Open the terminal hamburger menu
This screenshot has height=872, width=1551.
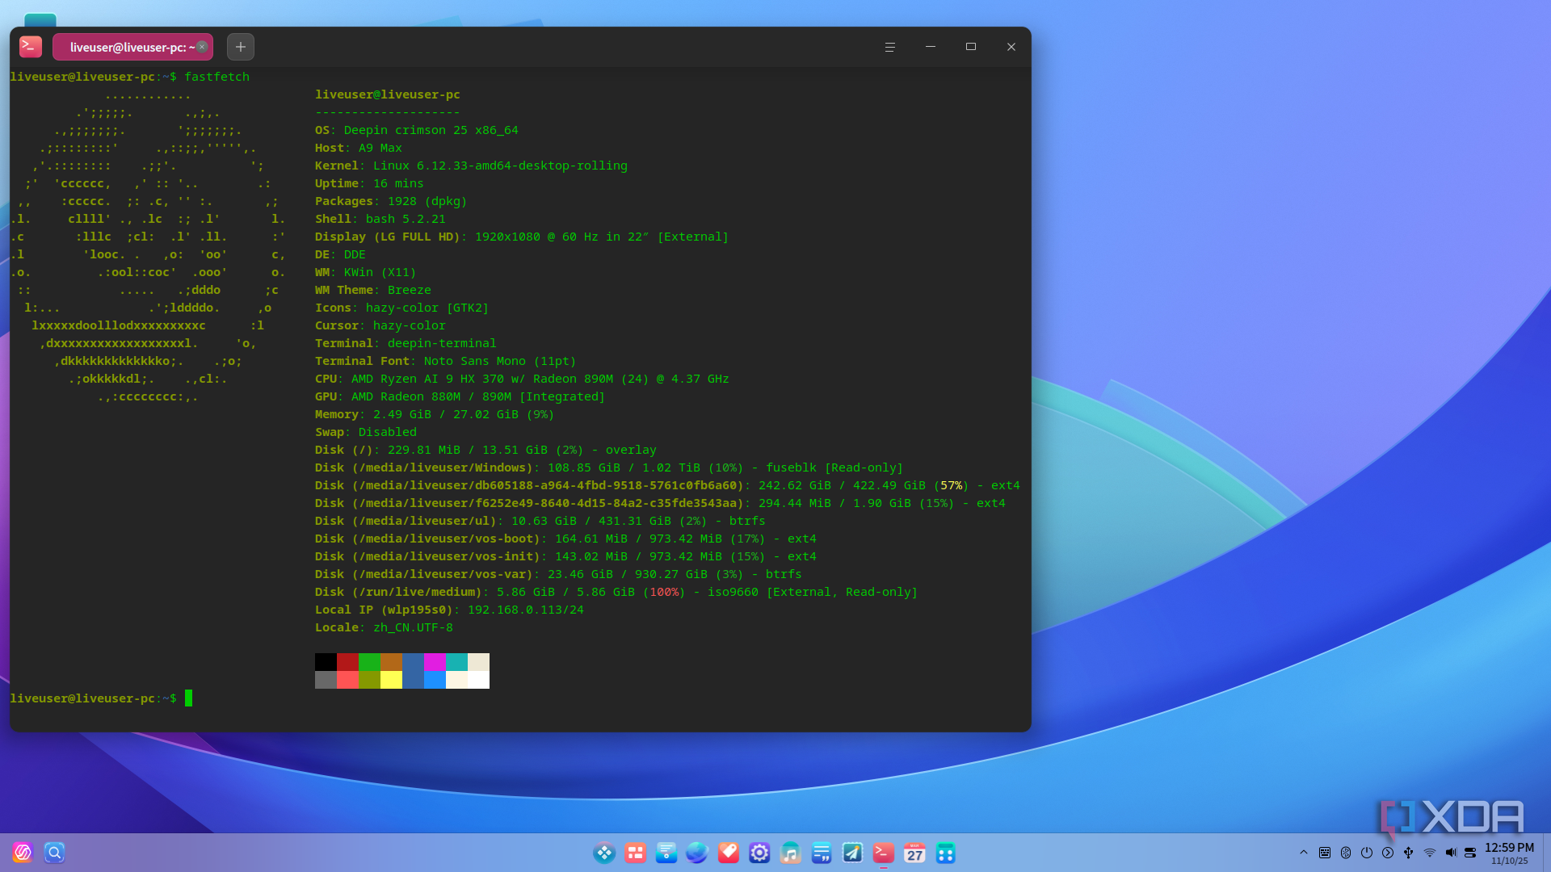(889, 47)
